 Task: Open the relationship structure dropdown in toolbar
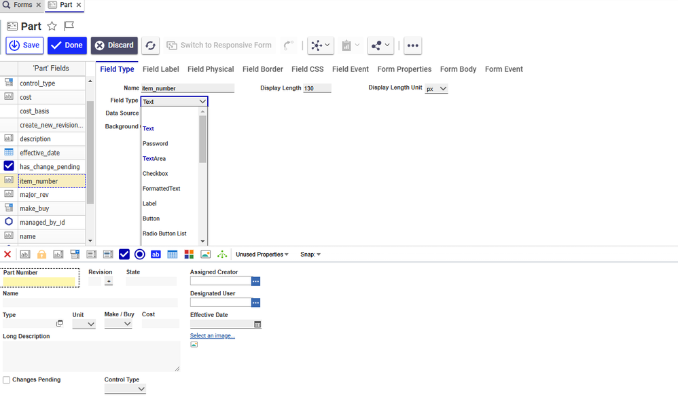tap(321, 45)
